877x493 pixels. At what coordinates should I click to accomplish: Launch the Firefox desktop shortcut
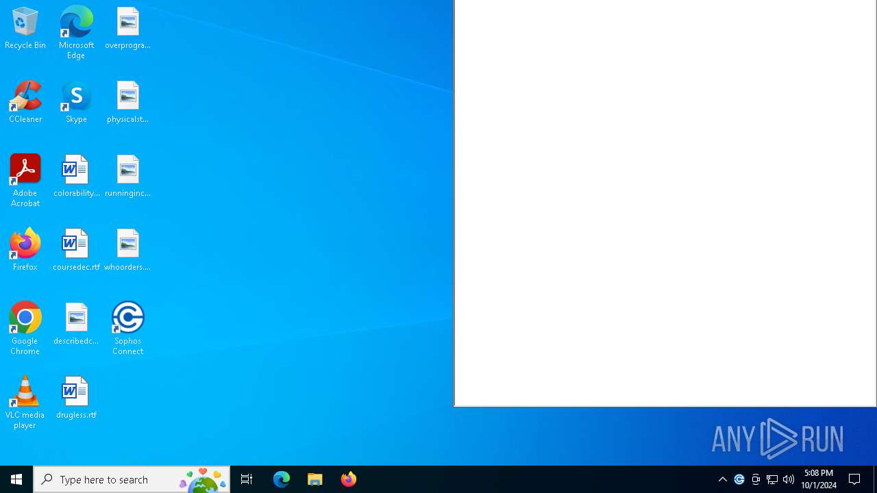(x=25, y=251)
